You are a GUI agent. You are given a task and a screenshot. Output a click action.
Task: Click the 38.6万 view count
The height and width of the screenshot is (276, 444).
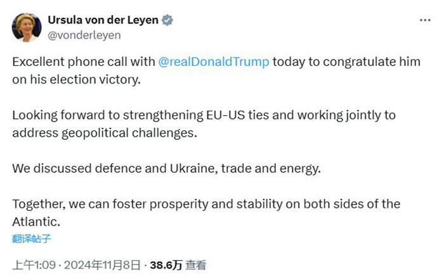click(x=166, y=265)
